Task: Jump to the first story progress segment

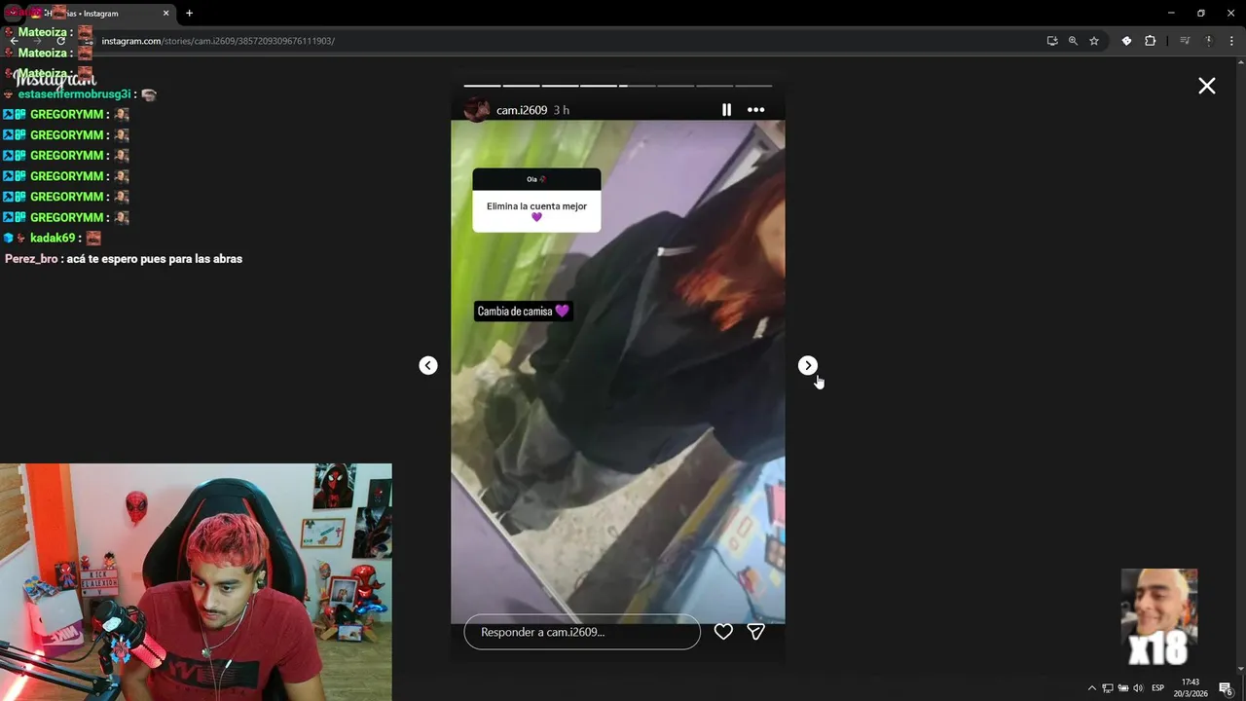Action: click(x=482, y=86)
